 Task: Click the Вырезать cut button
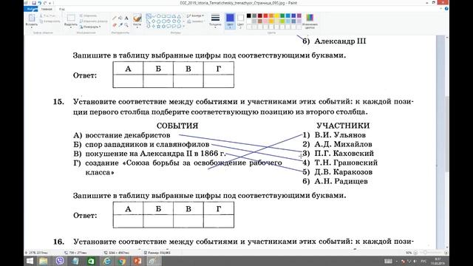[48, 16]
